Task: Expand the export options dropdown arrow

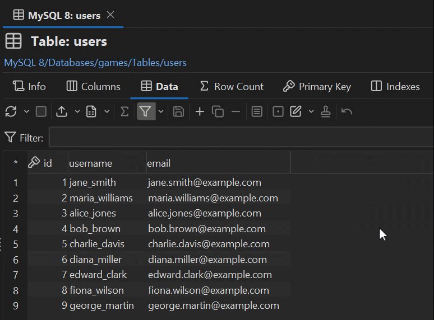Action: click(77, 111)
